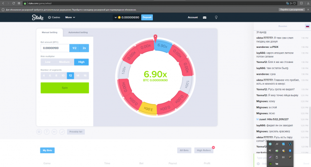The height and width of the screenshot is (167, 311).
Task: Select Low risk multiplier
Action: [x=48, y=62]
